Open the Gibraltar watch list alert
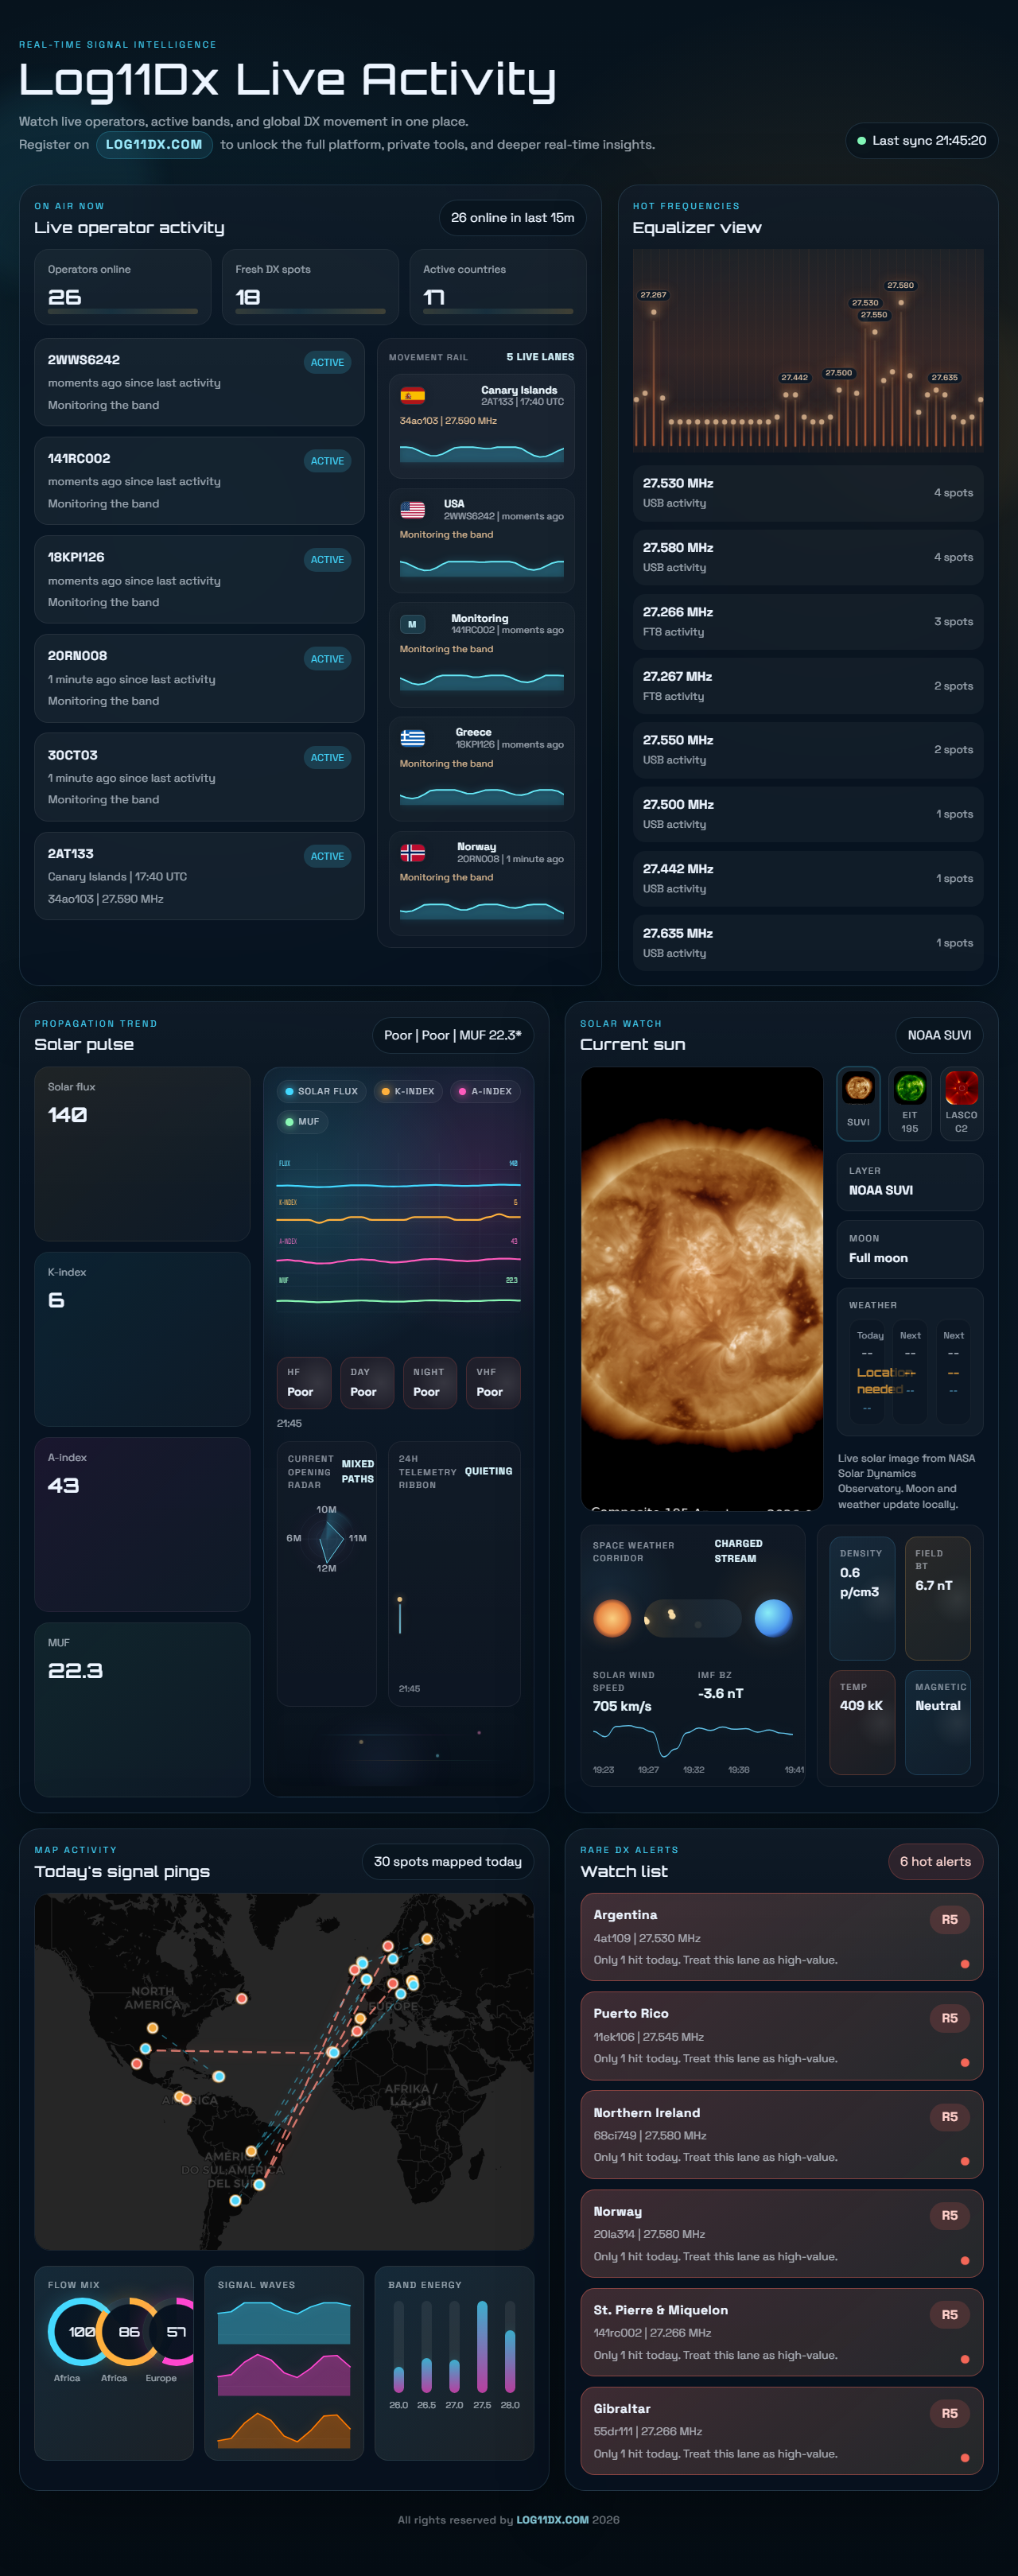 point(782,2431)
